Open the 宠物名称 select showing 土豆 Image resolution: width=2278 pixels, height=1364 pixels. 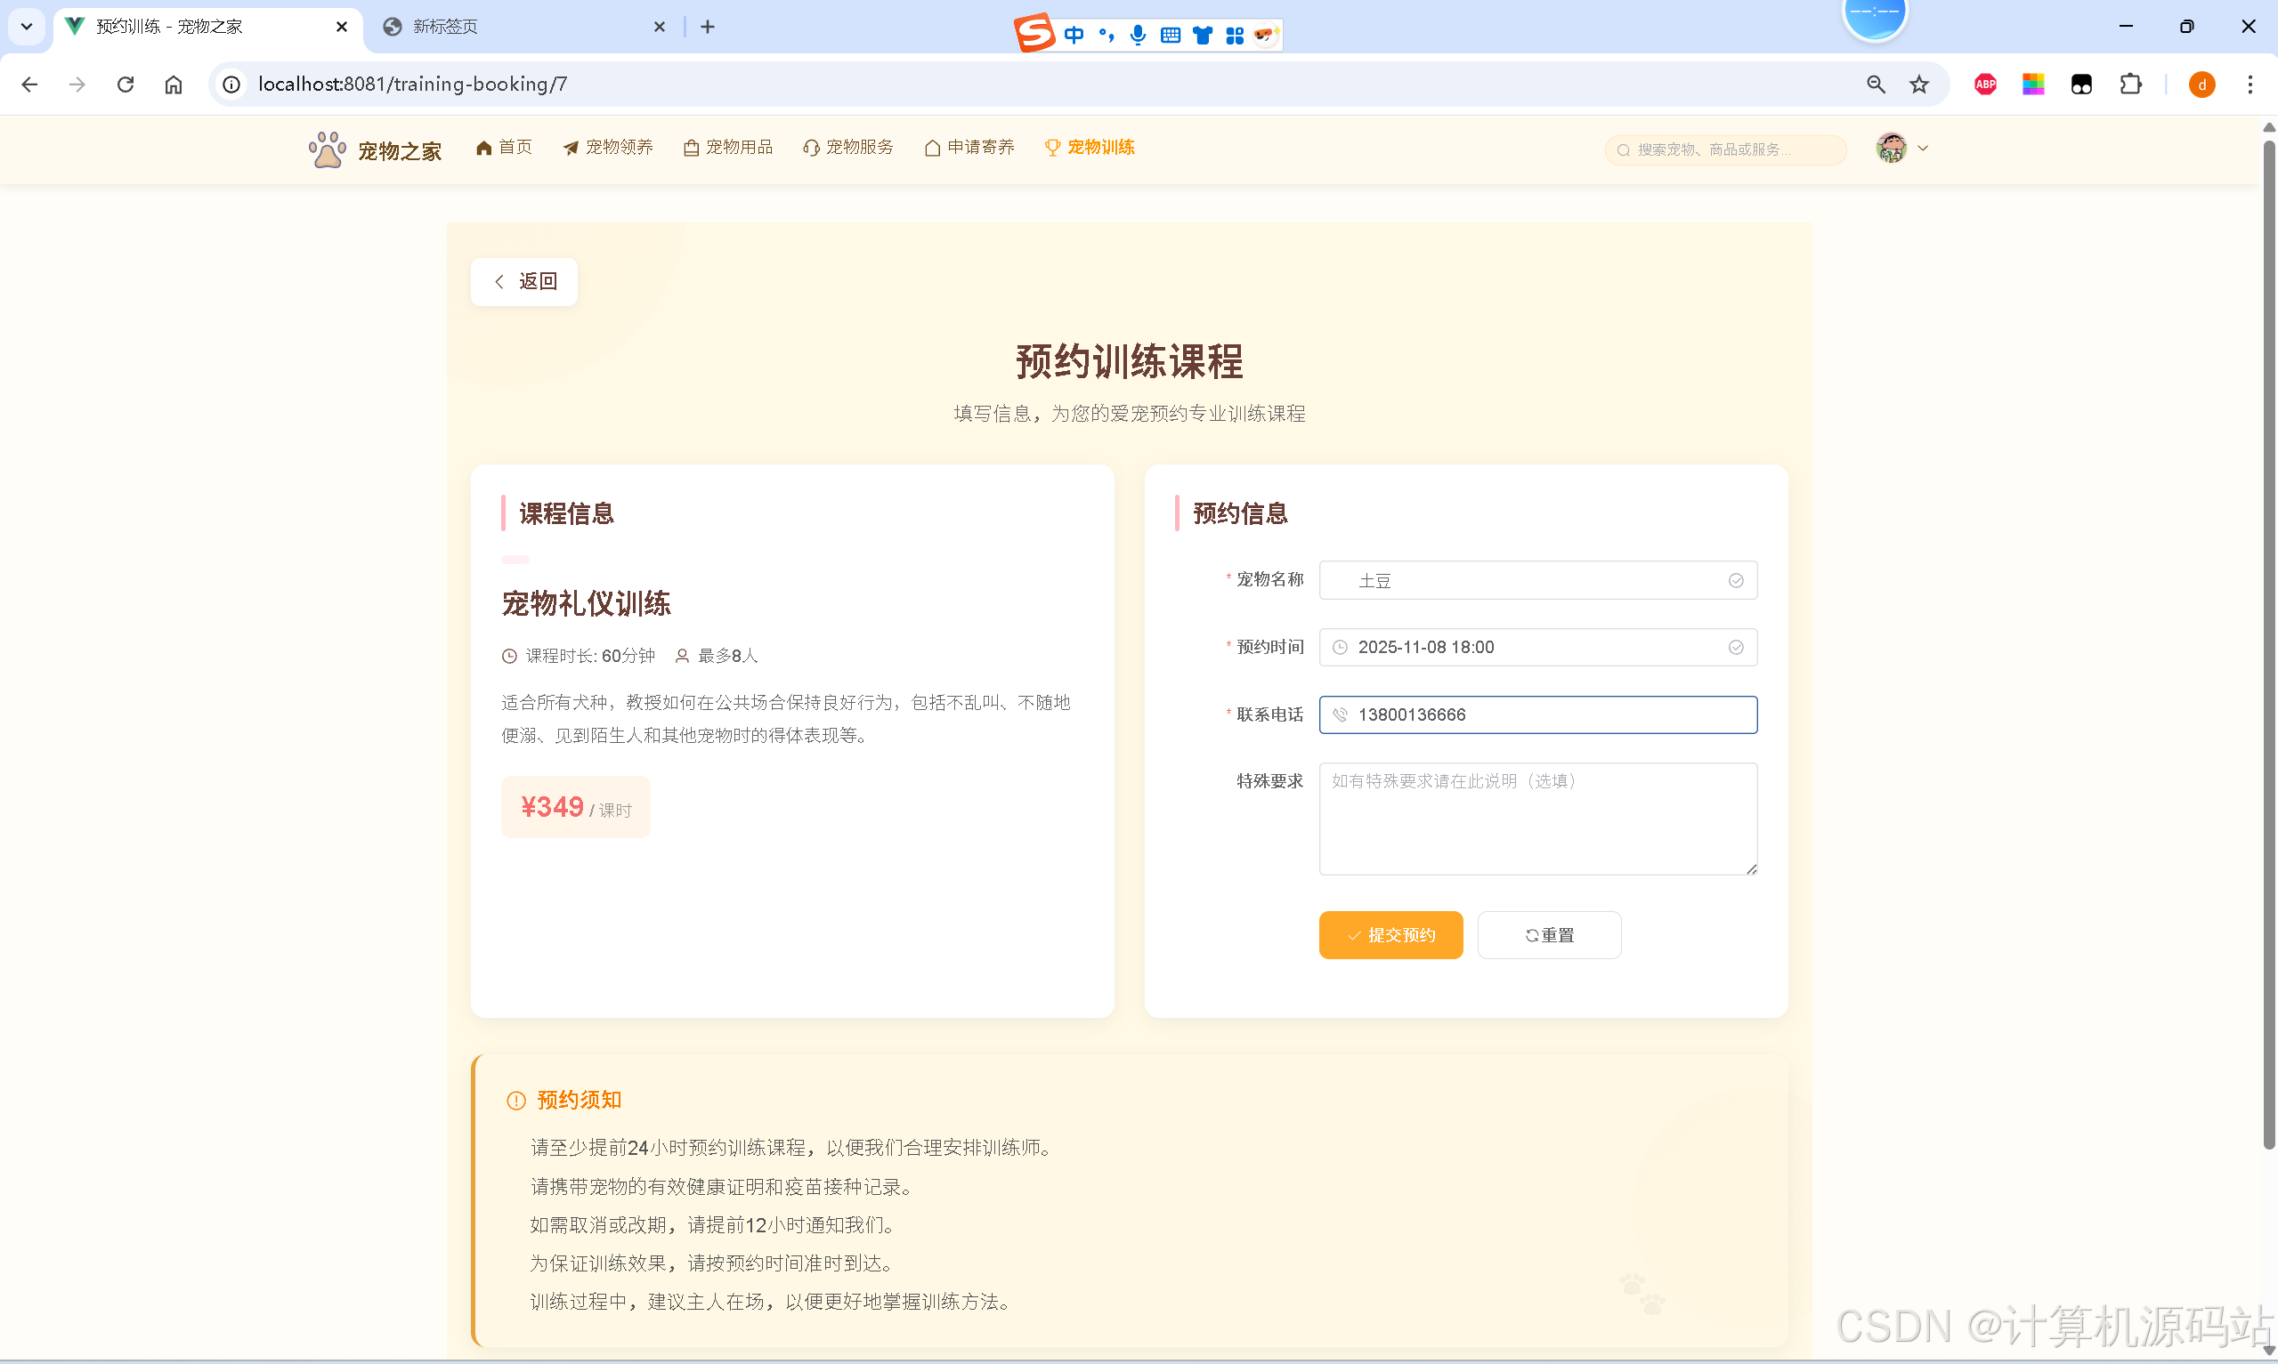point(1537,580)
